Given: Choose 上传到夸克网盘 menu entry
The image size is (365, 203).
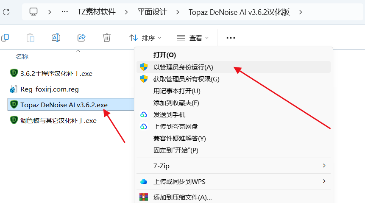Looking at the screenshot, I should [234, 127].
